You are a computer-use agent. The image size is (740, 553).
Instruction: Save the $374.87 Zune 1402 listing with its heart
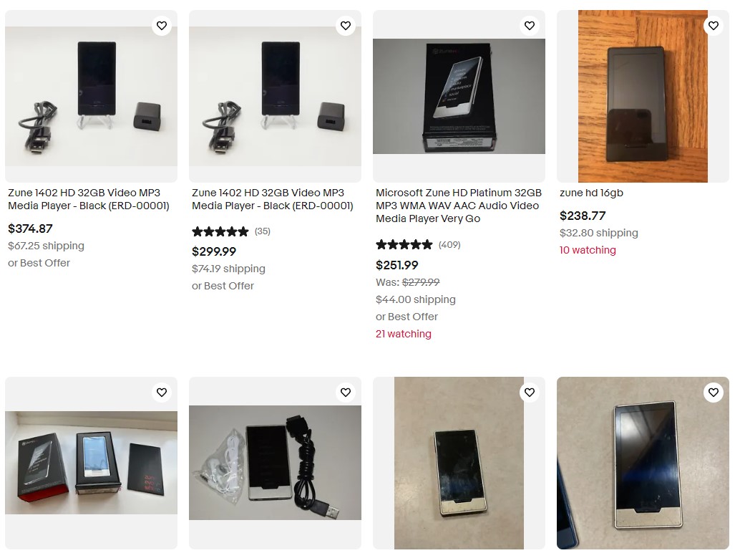[x=162, y=26]
